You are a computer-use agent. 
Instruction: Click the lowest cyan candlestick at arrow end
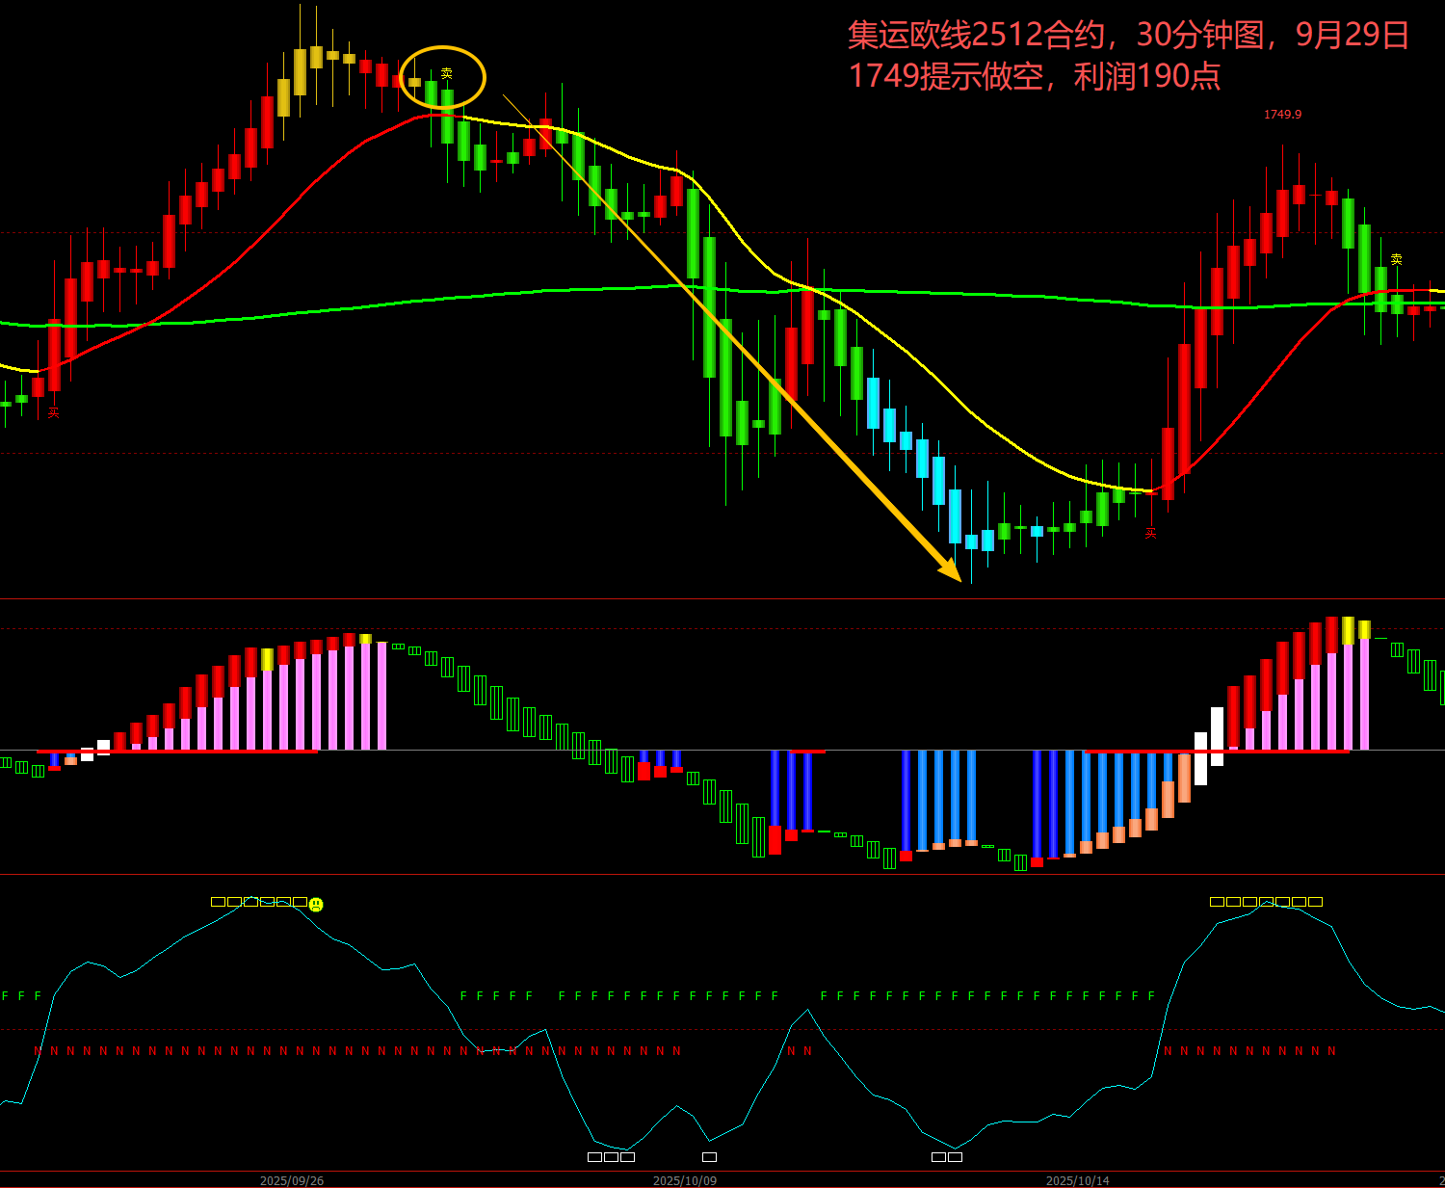point(971,541)
